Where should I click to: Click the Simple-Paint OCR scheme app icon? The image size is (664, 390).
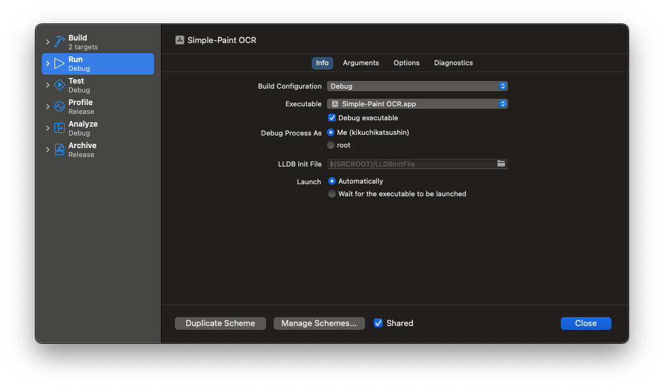click(x=180, y=40)
